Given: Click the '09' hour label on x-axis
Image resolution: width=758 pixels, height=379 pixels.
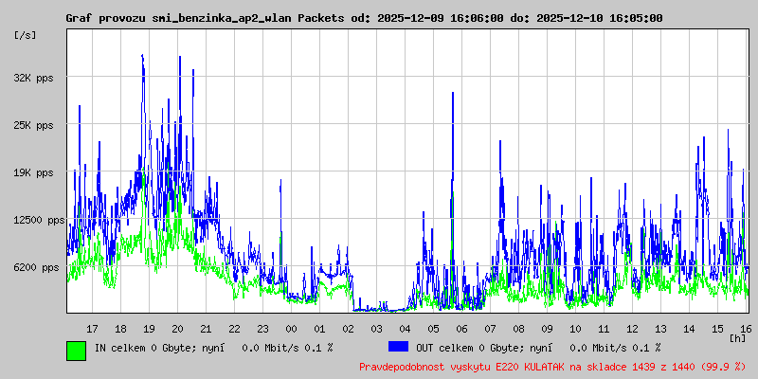Looking at the screenshot, I should (547, 329).
